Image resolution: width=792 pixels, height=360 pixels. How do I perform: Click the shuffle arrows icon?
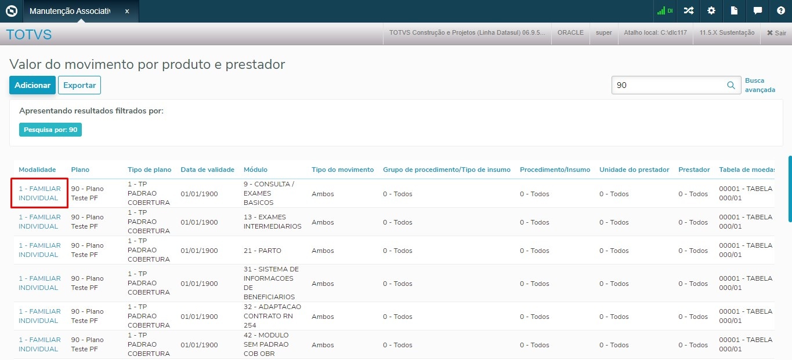point(688,11)
